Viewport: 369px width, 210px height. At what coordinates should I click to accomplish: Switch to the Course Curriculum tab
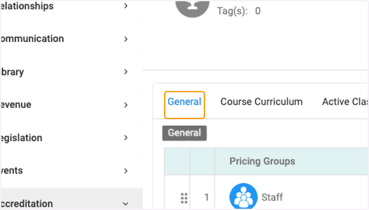[x=261, y=102]
